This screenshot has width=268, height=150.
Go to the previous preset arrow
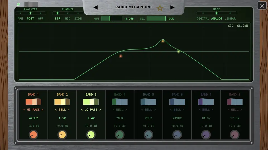96,7
